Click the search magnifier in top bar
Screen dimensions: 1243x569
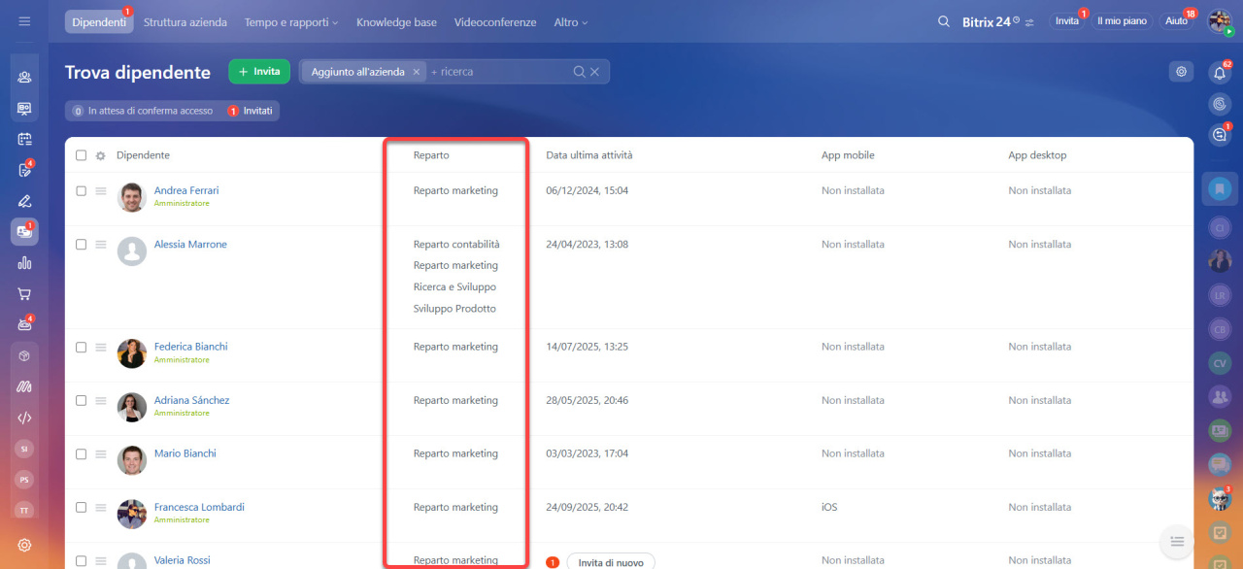[x=943, y=21]
